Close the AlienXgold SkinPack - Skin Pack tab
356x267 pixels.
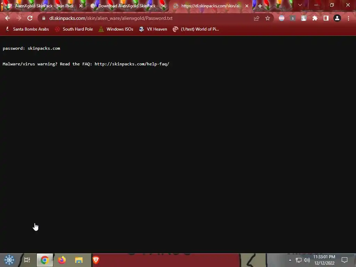(x=81, y=6)
